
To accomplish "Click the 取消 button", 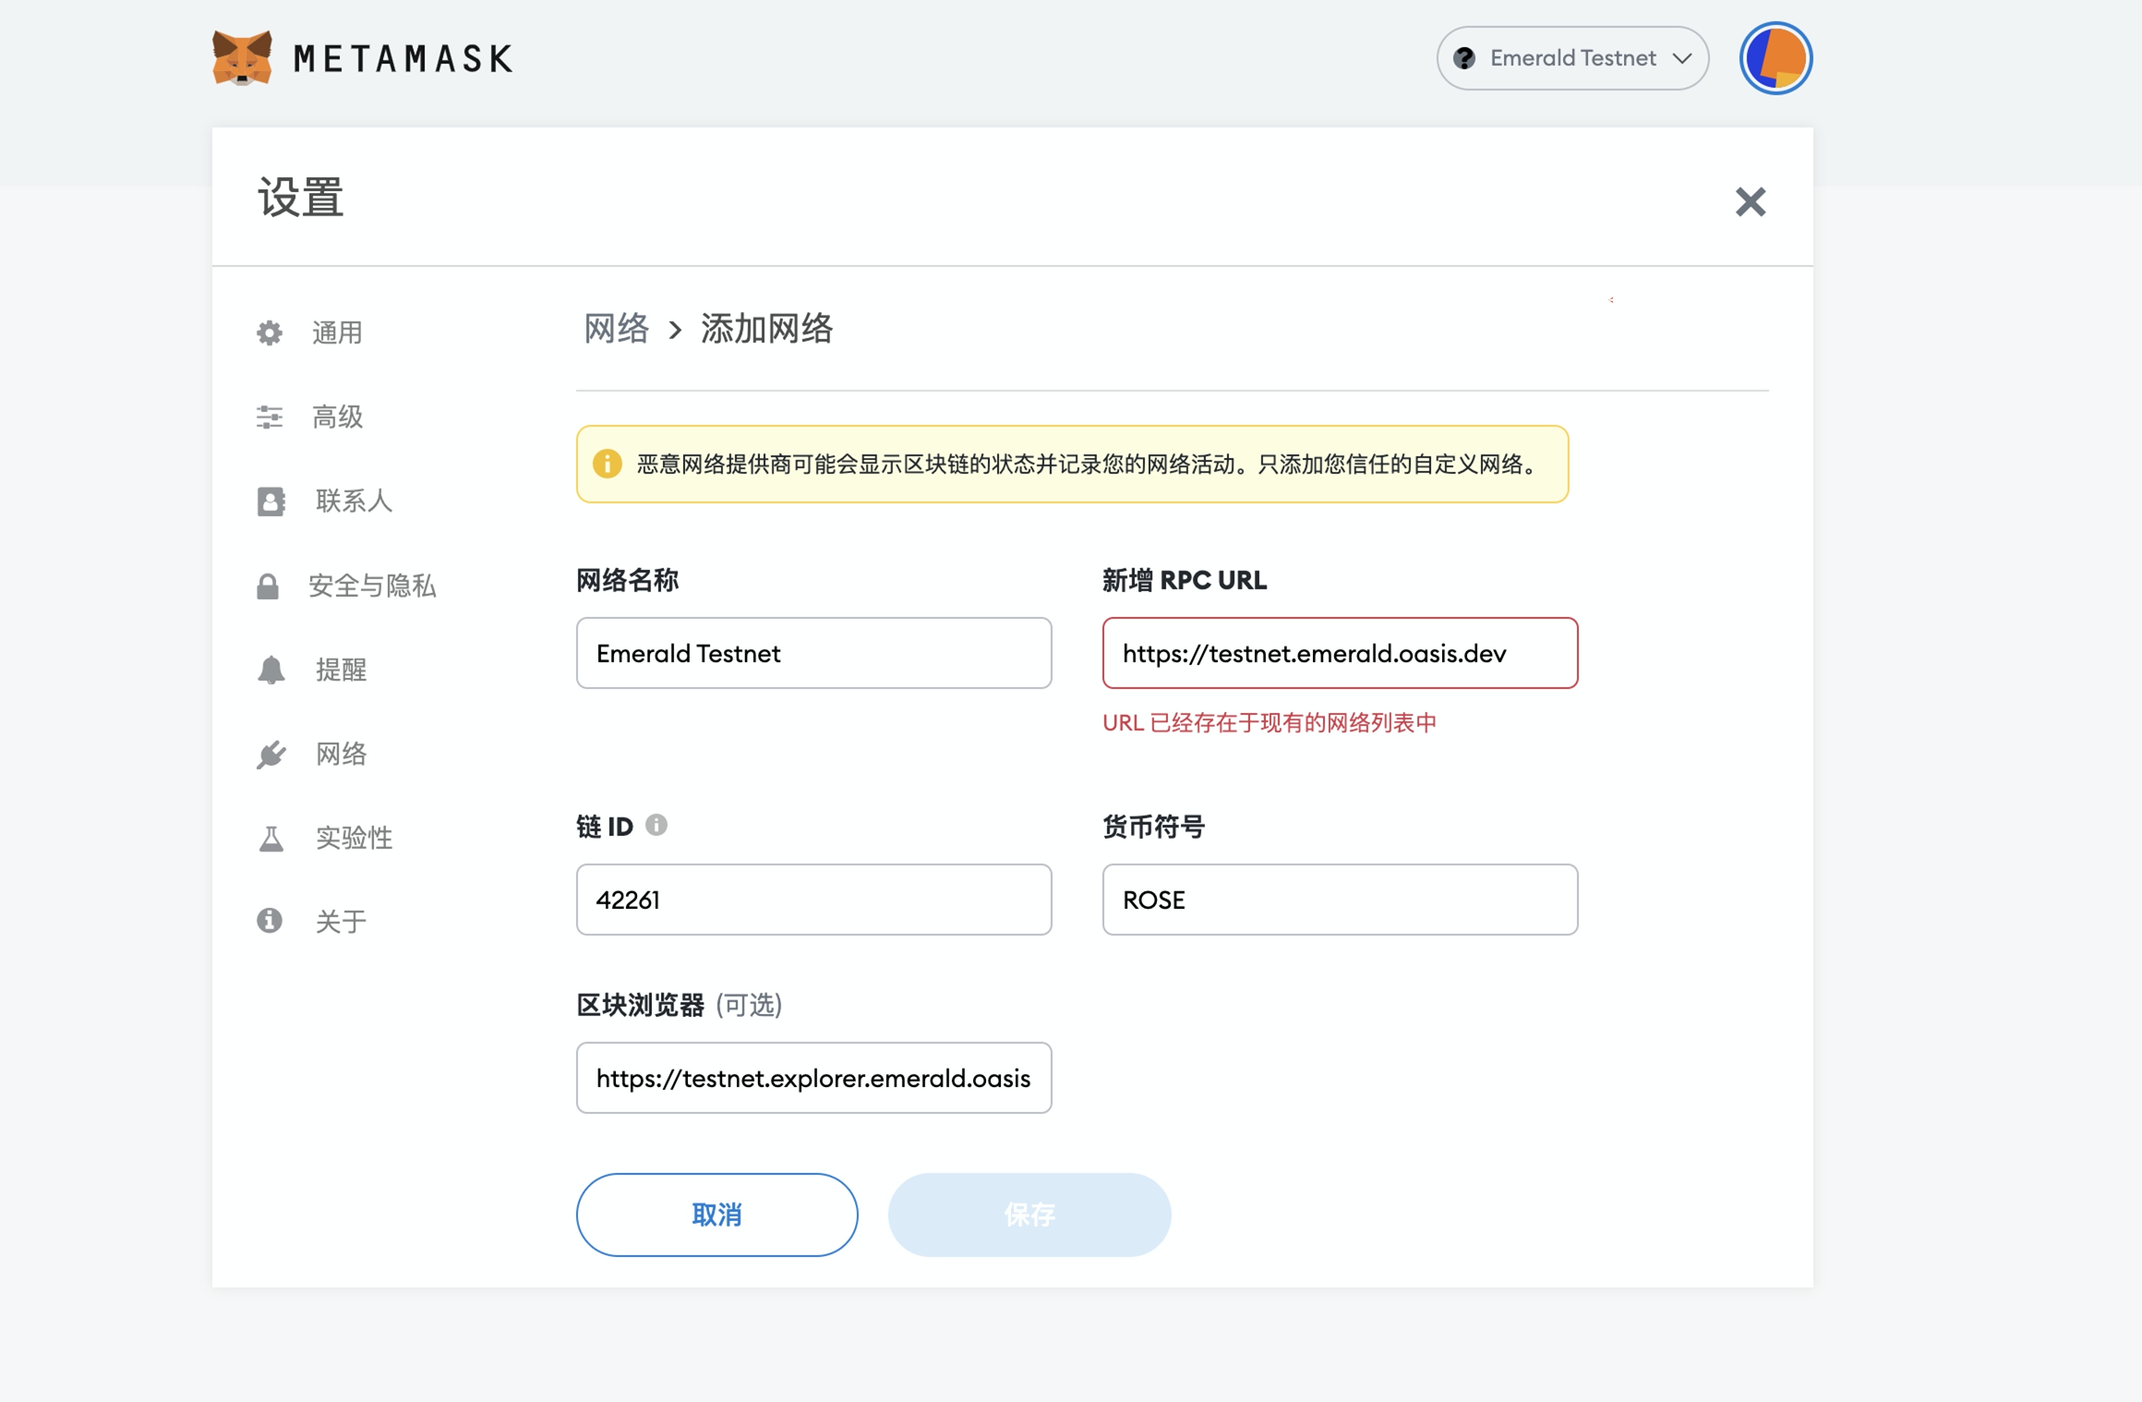I will 716,1215.
